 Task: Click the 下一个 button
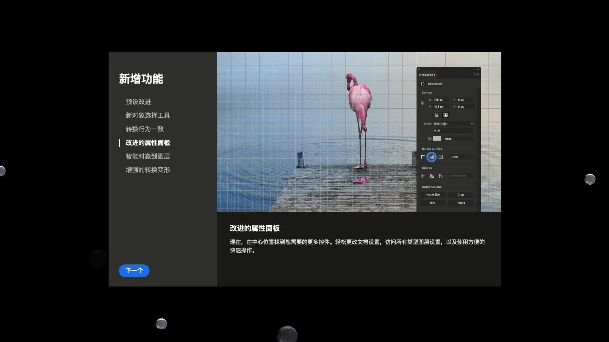pos(134,271)
